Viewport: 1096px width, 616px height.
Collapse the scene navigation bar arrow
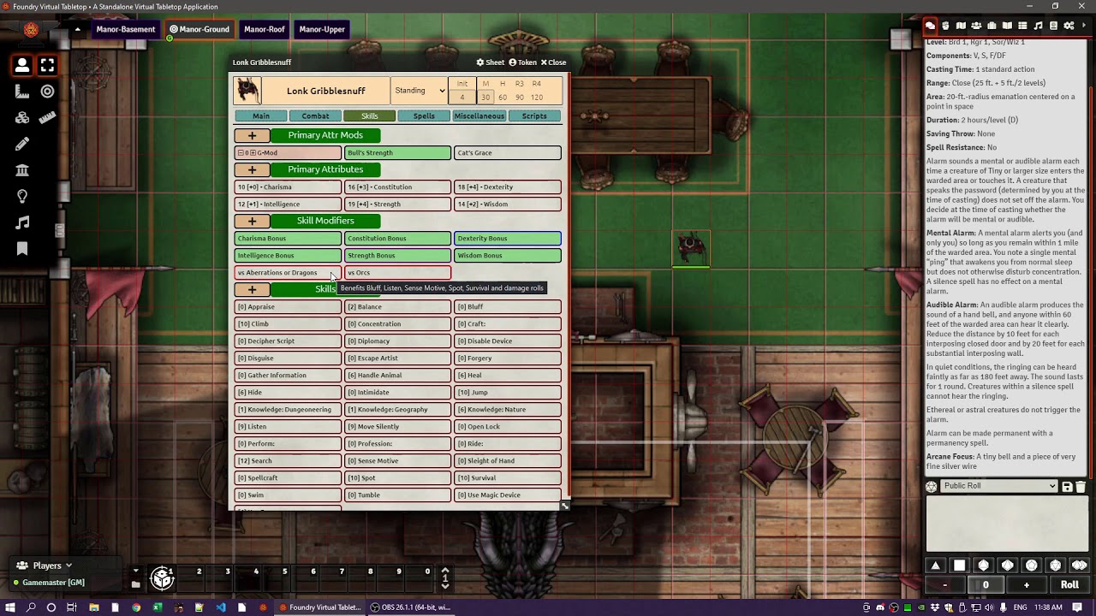click(x=77, y=29)
